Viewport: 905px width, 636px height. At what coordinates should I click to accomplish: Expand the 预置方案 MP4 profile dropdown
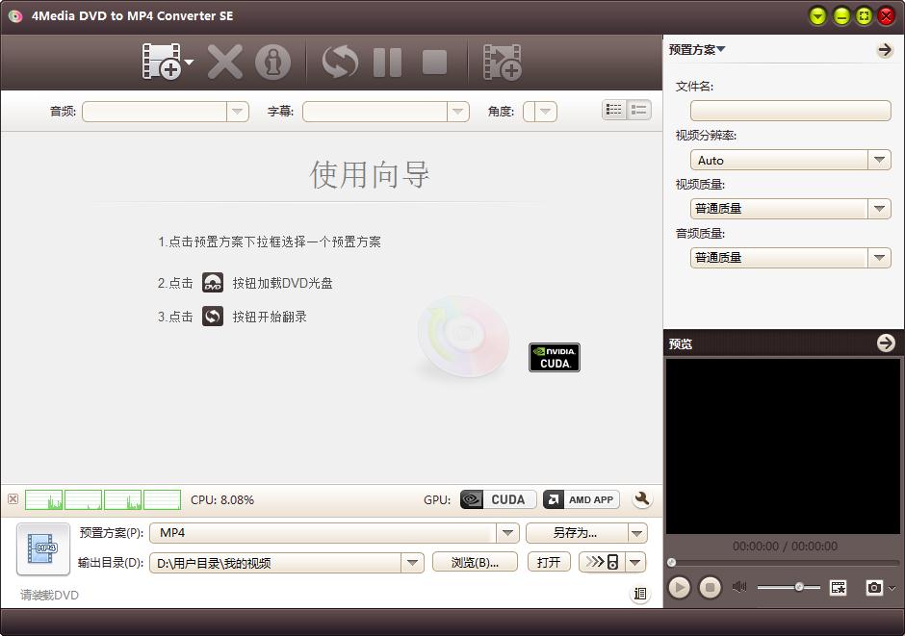click(x=507, y=532)
